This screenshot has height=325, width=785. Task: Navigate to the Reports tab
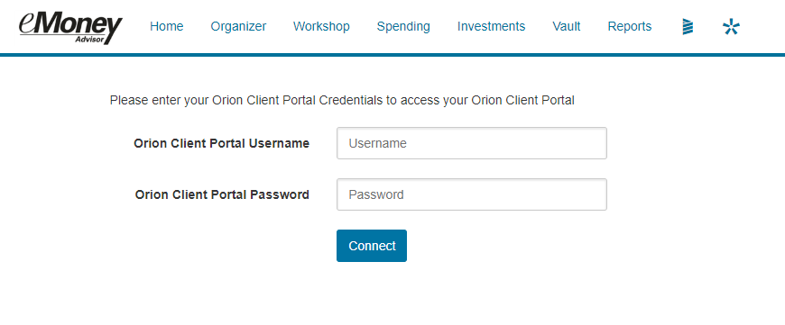pyautogui.click(x=629, y=26)
